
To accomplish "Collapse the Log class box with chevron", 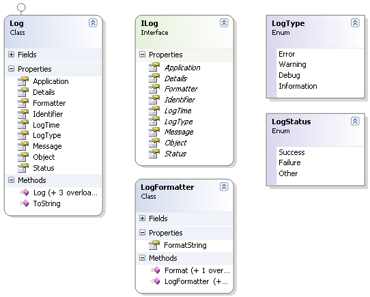I will pyautogui.click(x=93, y=23).
